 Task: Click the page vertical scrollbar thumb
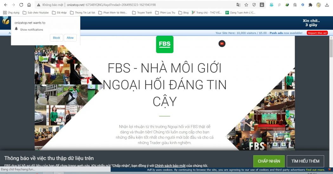331,48
